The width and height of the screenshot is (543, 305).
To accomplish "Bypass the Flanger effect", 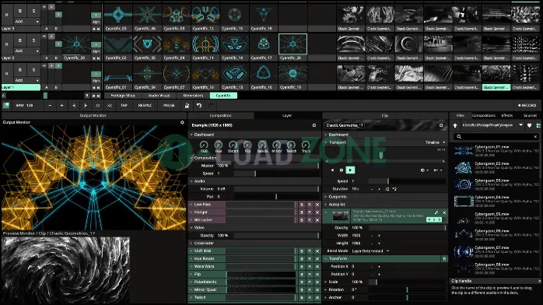I will coord(302,212).
